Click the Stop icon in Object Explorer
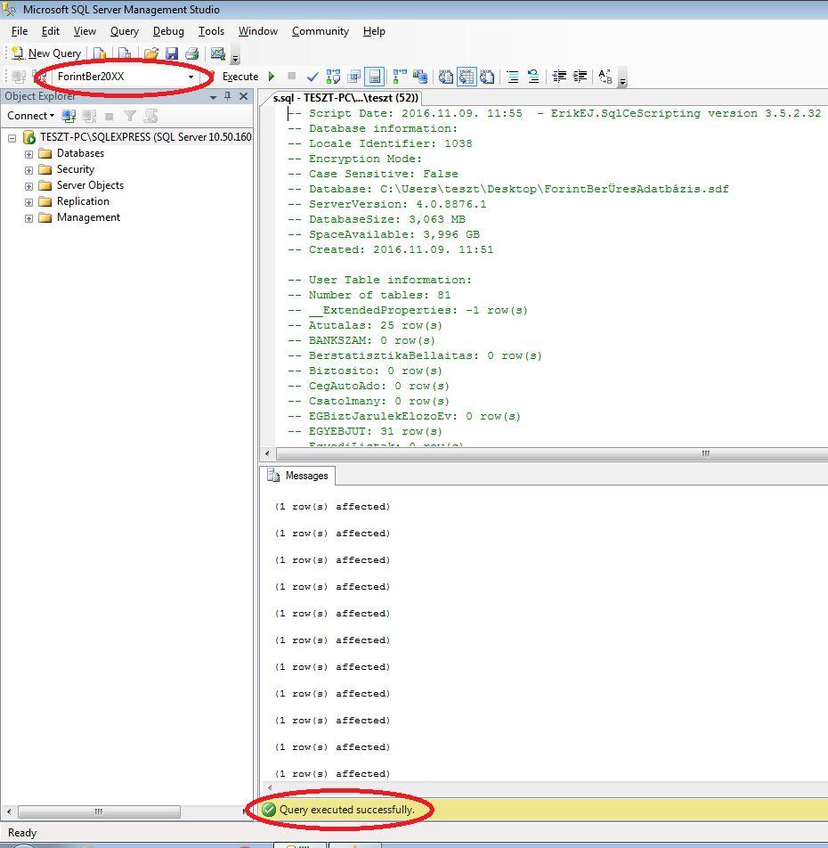Image resolution: width=828 pixels, height=848 pixels. click(x=110, y=116)
